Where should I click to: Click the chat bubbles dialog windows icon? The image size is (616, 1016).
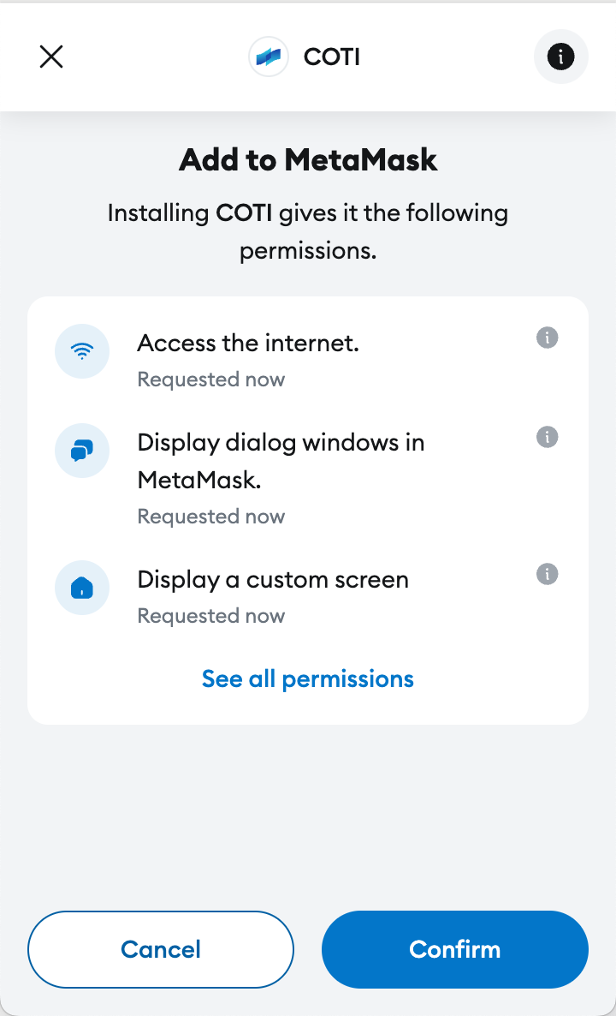pos(82,451)
